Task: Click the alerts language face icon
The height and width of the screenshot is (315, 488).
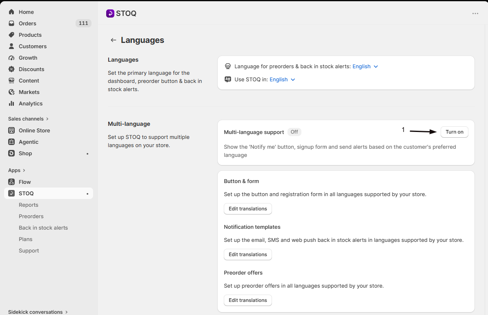Action: click(x=228, y=66)
